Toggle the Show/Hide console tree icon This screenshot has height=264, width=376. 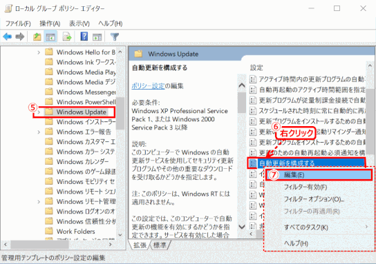[50, 37]
